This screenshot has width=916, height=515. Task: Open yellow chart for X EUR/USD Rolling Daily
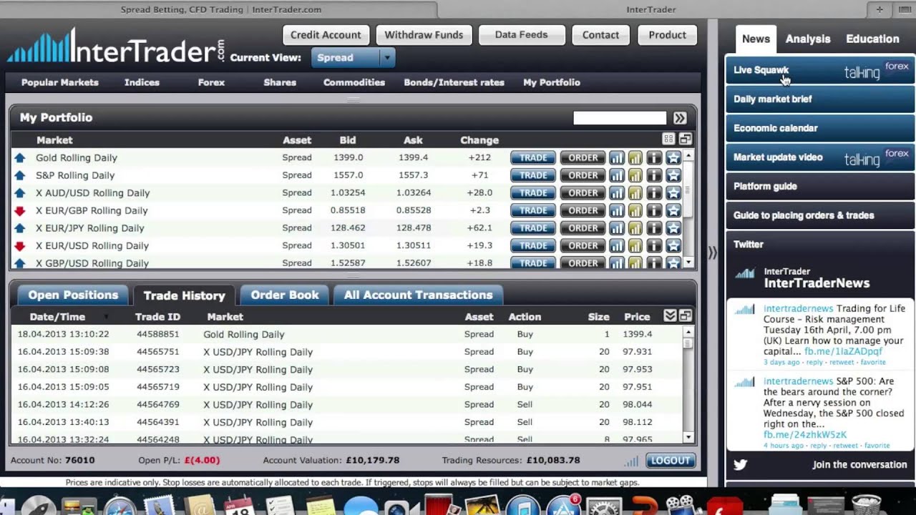point(635,245)
